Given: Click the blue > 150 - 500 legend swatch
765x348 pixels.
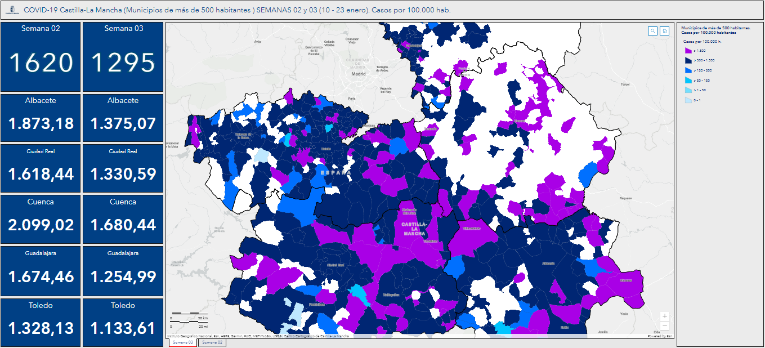Looking at the screenshot, I should click(x=688, y=70).
